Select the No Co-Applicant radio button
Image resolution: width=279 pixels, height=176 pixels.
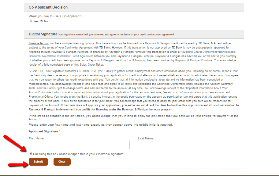[42, 21]
